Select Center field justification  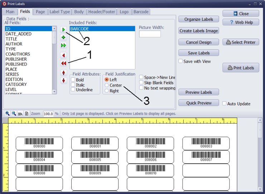click(107, 86)
